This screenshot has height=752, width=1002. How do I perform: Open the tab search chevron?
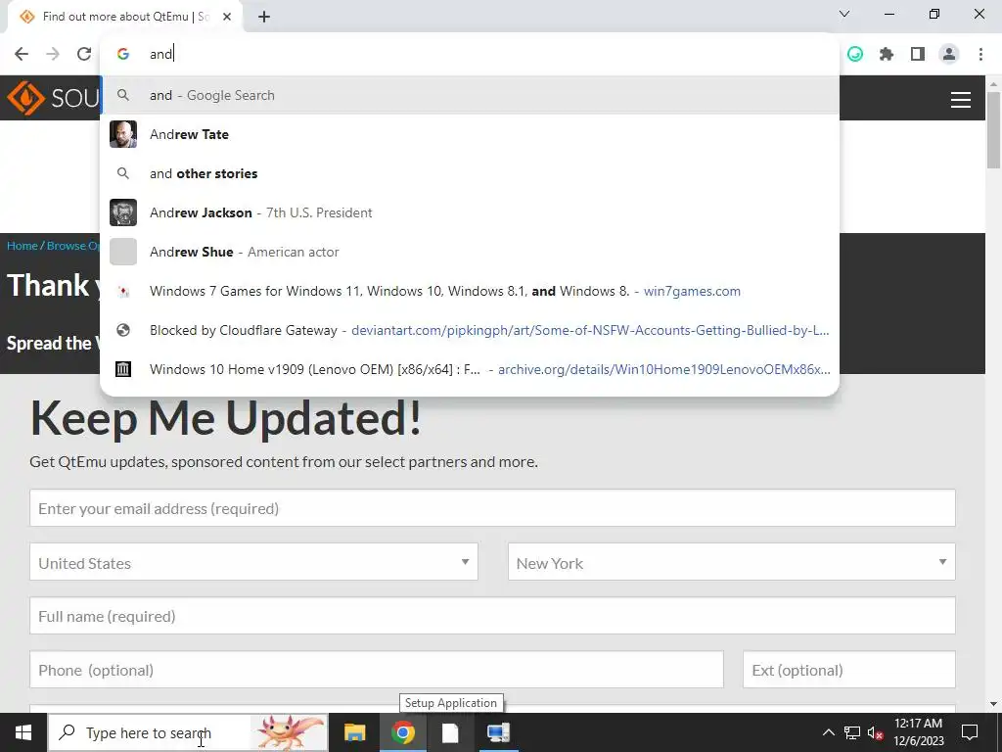click(844, 14)
